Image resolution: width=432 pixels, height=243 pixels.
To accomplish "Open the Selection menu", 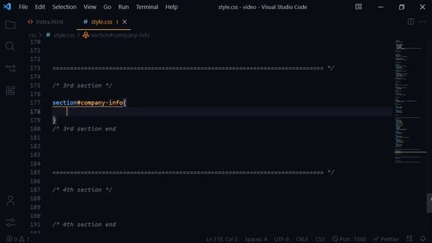I will pos(64,7).
